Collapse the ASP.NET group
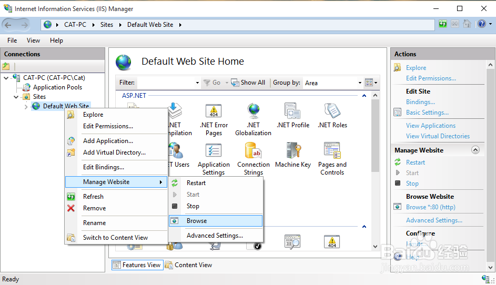 (x=364, y=96)
